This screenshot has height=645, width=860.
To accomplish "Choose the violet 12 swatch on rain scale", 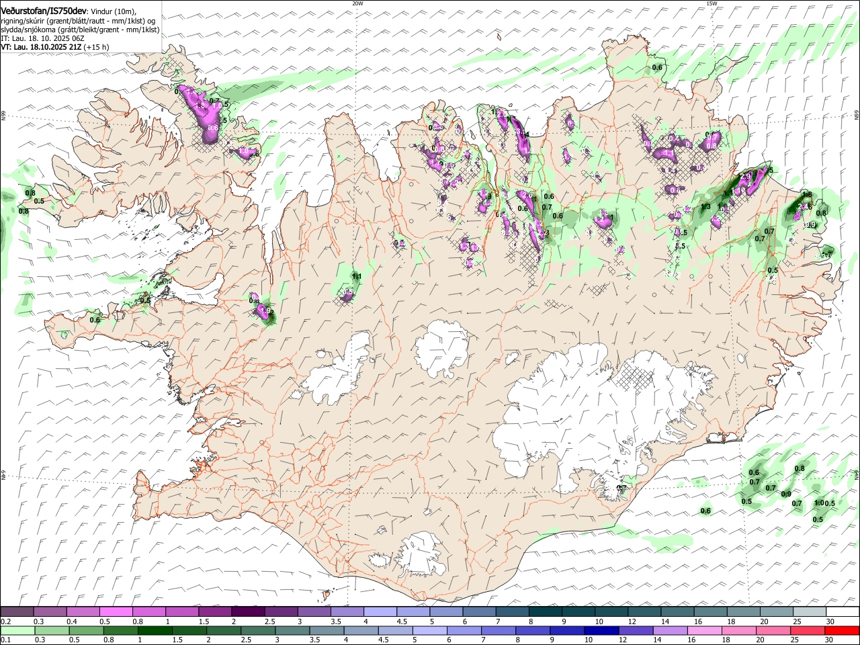I will pos(636,630).
